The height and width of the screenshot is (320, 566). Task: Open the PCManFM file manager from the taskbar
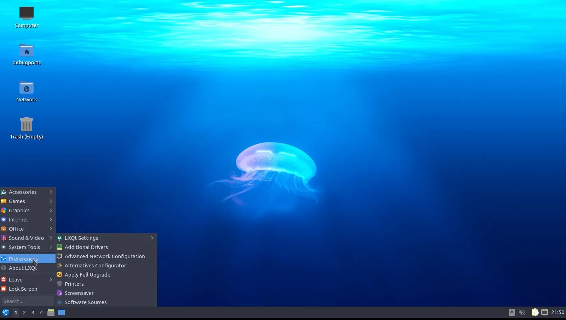pyautogui.click(x=51, y=313)
